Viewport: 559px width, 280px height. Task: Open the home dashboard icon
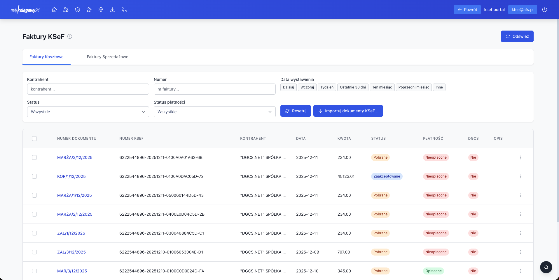[x=54, y=9]
